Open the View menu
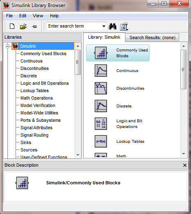 tap(38, 16)
